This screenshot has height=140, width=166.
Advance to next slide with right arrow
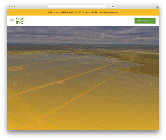(151, 85)
